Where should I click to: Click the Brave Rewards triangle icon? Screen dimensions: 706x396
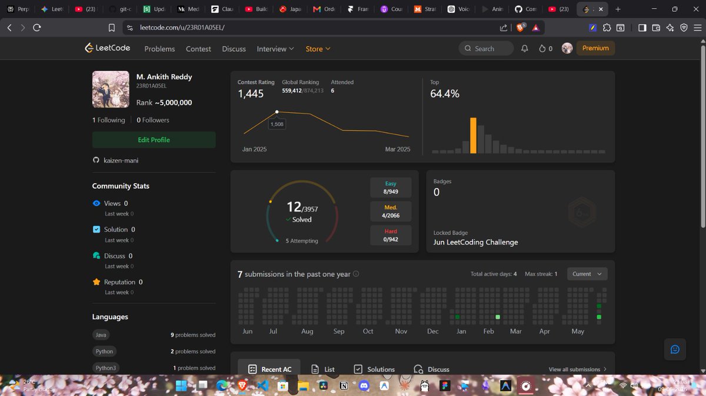pos(536,28)
